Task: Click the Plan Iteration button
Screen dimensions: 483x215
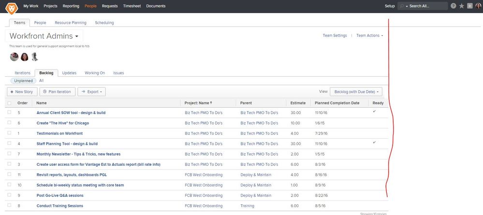Action: (x=58, y=92)
